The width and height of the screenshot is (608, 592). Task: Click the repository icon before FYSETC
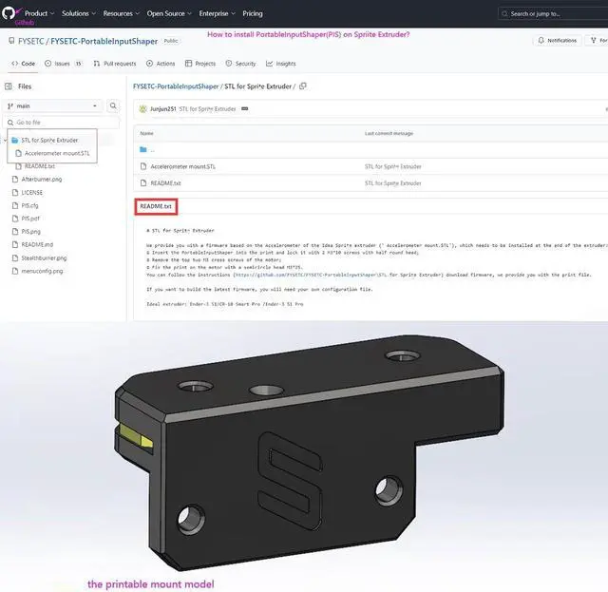[x=12, y=40]
